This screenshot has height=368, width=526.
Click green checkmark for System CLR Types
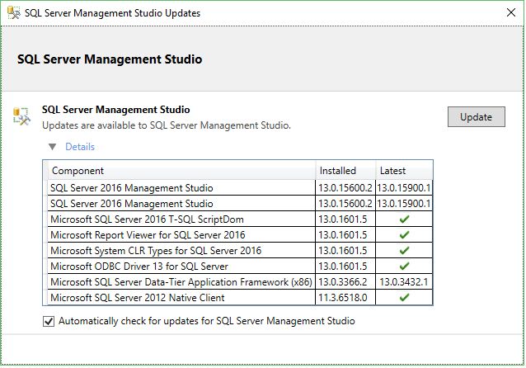click(404, 250)
